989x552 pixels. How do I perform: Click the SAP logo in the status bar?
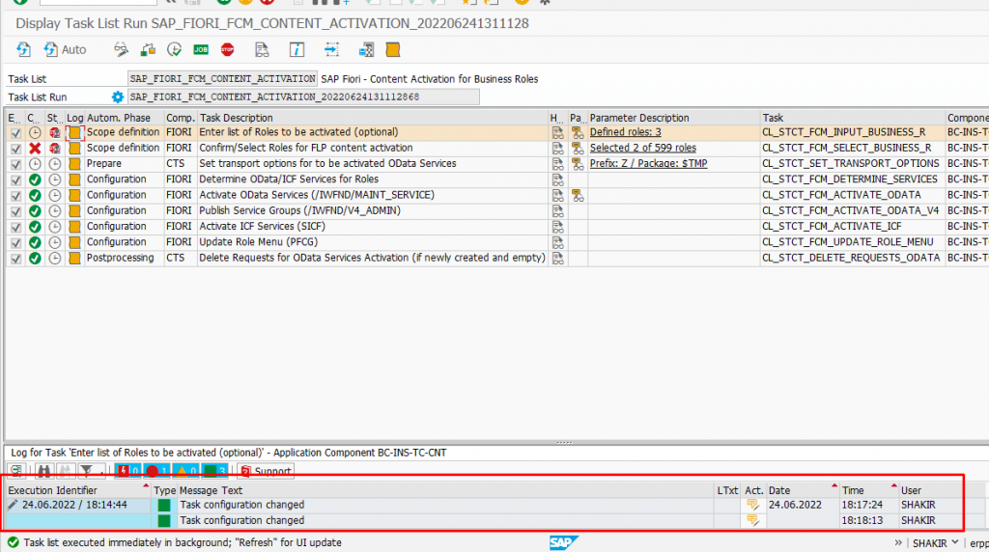coord(563,542)
